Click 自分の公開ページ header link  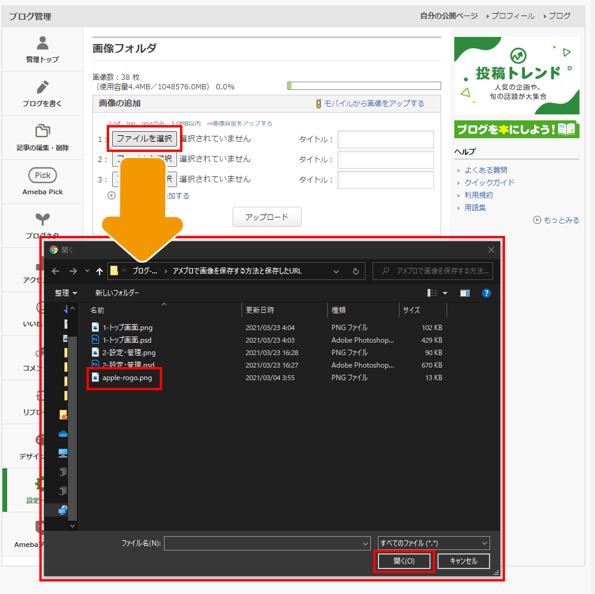pos(449,16)
